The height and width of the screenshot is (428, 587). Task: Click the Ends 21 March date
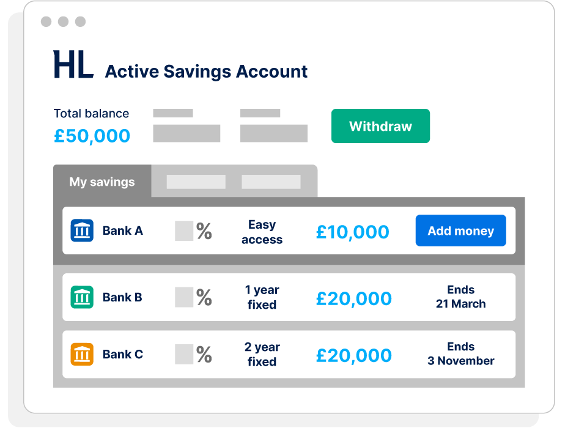460,297
